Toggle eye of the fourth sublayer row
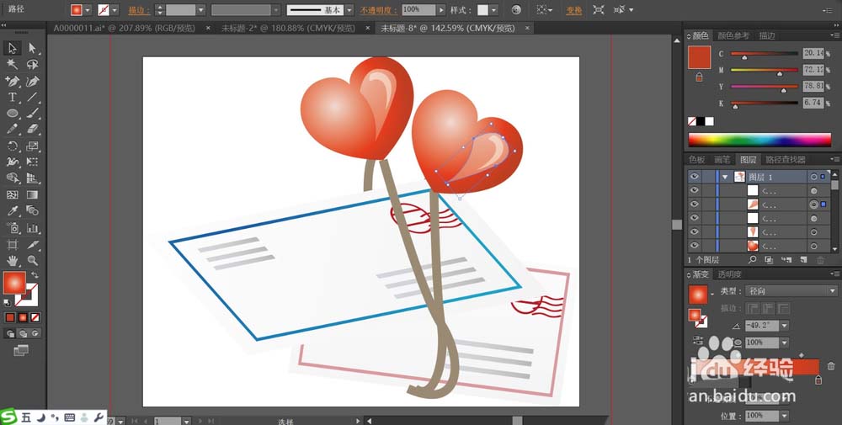The width and height of the screenshot is (842, 425). pos(695,231)
